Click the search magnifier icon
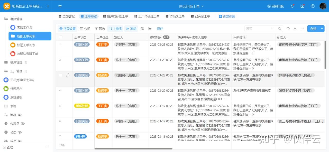 [279, 29]
